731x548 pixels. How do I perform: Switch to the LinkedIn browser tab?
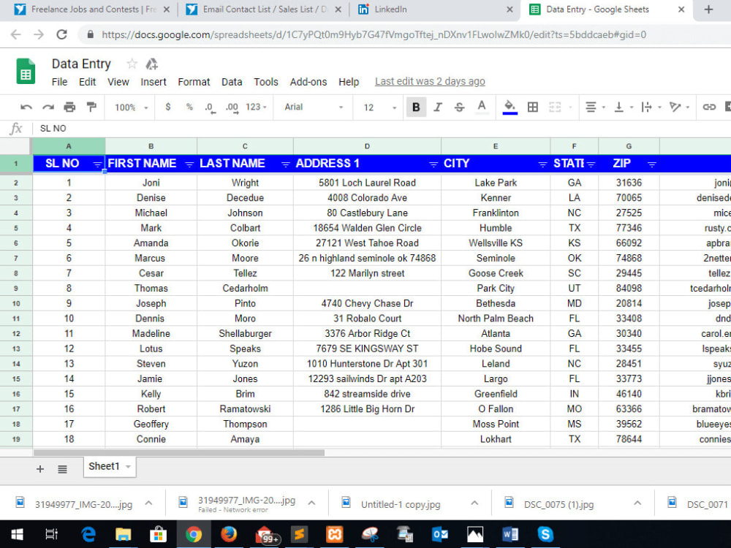(434, 9)
